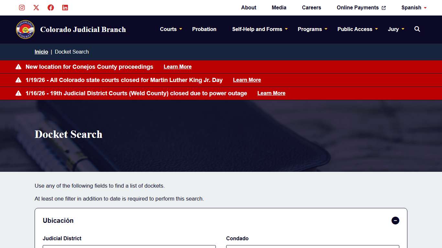Select Probation in the main navigation
The image size is (442, 248).
(204, 29)
